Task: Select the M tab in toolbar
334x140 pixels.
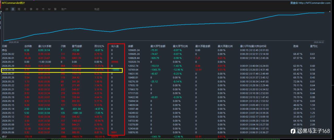Action: pos(49,9)
